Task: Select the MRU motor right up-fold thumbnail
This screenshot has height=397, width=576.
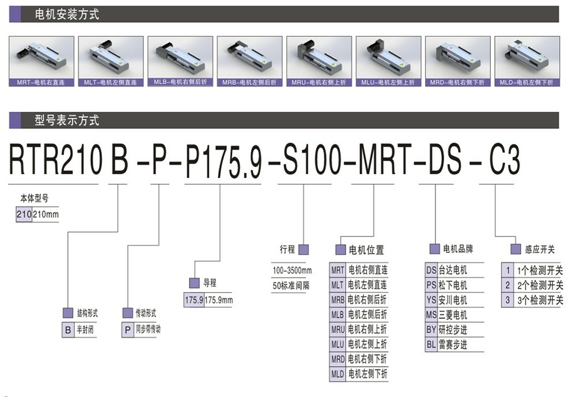Action: click(x=319, y=62)
